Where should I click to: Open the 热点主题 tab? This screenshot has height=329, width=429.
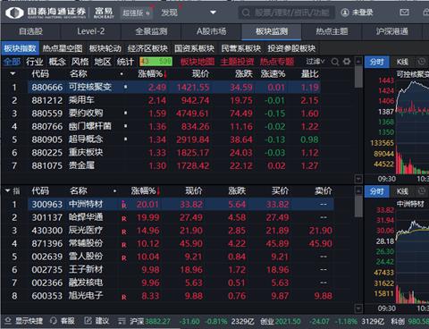tap(332, 31)
